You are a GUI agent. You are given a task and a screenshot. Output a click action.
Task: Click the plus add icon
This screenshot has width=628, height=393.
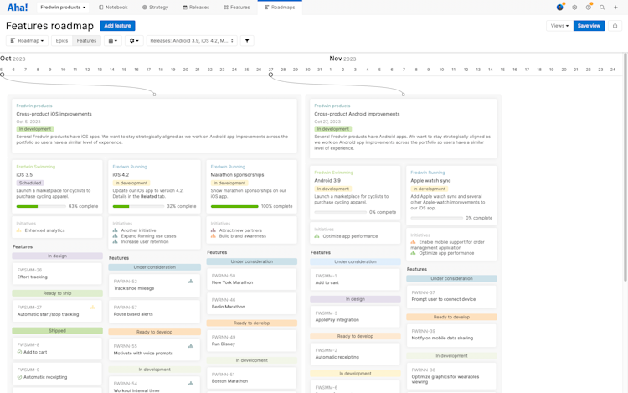click(615, 8)
